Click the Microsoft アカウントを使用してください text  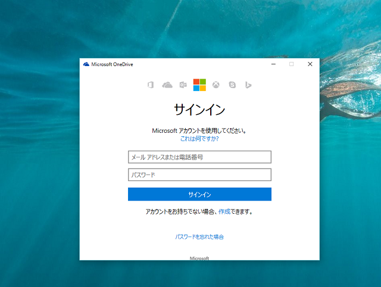click(x=199, y=131)
